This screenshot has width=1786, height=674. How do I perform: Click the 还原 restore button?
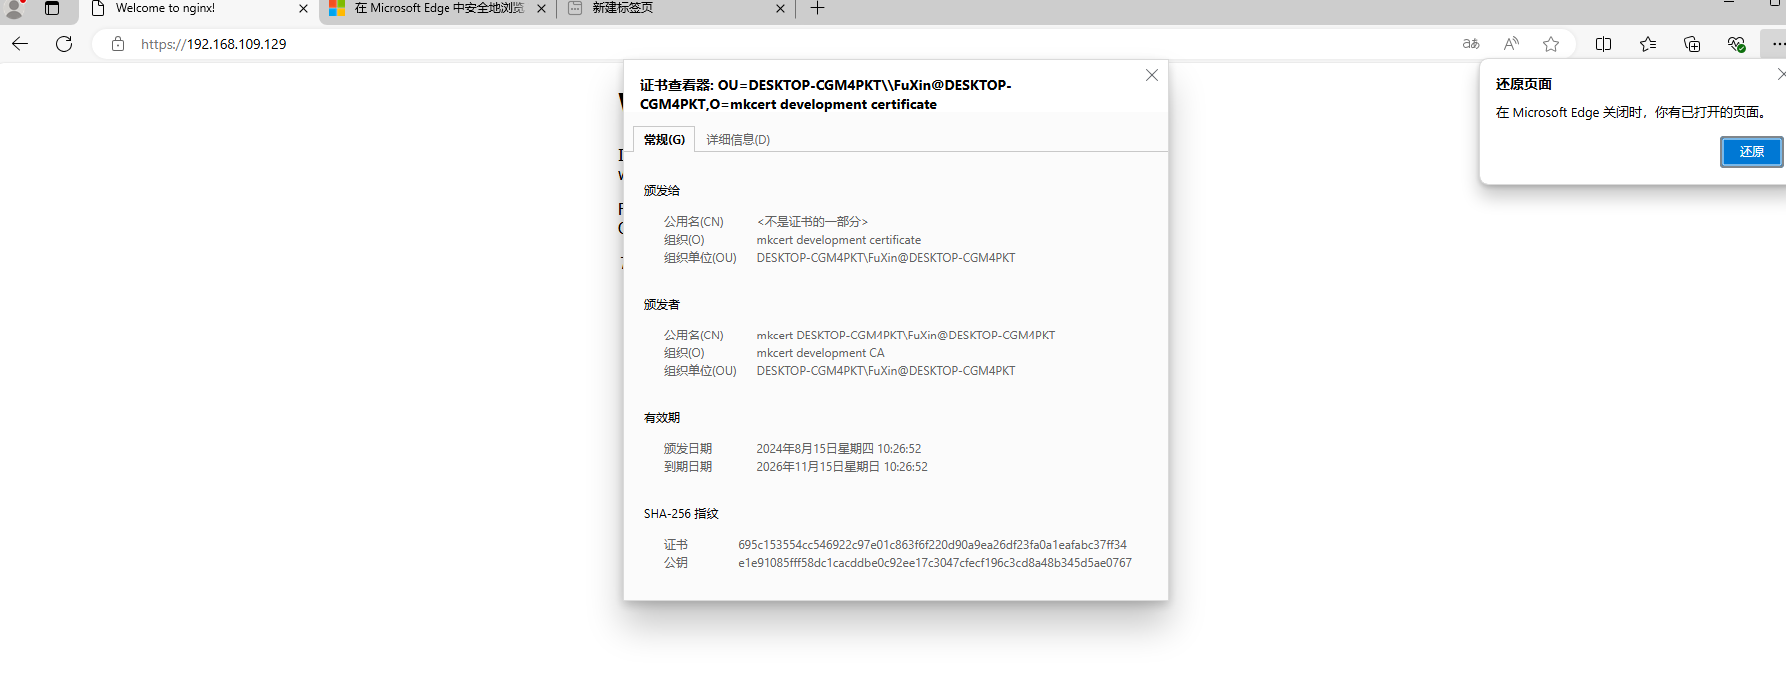pos(1751,152)
